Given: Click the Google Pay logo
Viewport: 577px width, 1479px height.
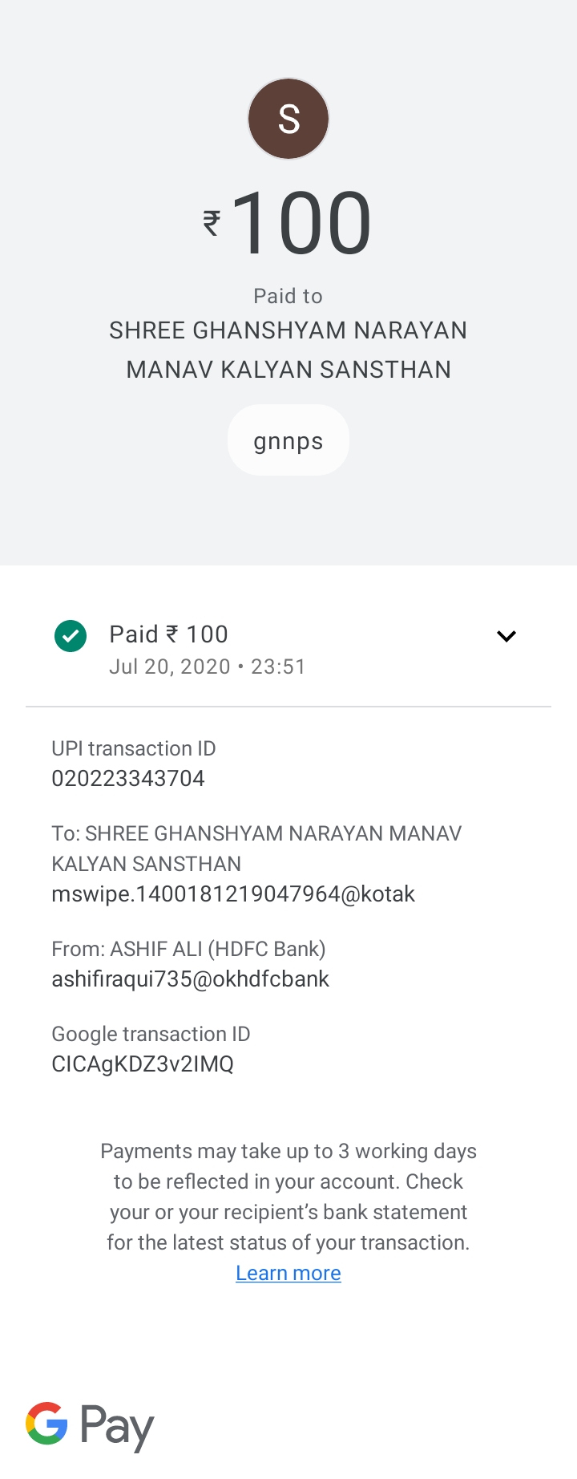Looking at the screenshot, I should click(x=90, y=1425).
